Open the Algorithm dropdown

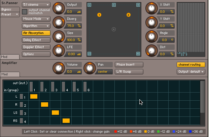[x=36, y=26]
